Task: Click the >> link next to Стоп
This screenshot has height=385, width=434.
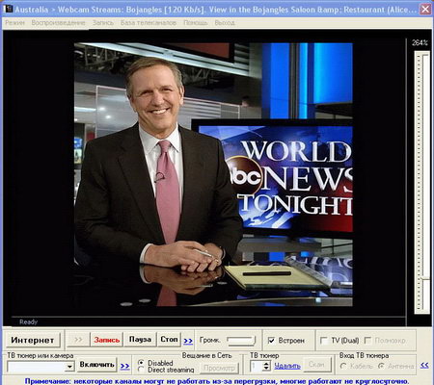Action: coord(188,341)
